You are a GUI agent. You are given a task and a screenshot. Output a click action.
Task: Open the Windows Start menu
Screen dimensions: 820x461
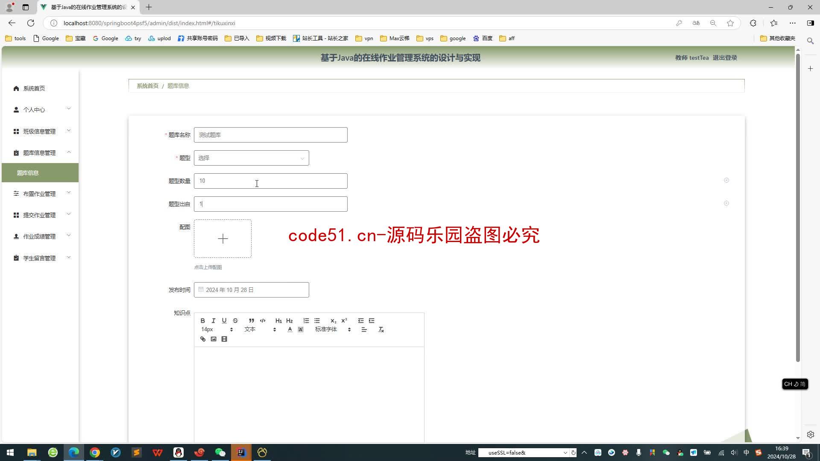10,452
